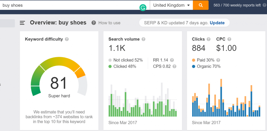
Task: Click the orange search magnifier button
Action: pyautogui.click(x=201, y=5)
